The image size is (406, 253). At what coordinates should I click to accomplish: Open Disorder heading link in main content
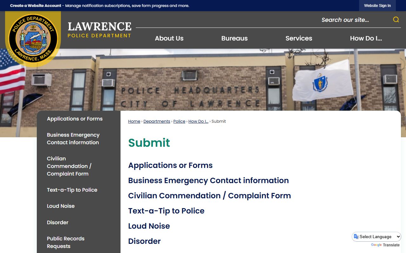tap(144, 241)
